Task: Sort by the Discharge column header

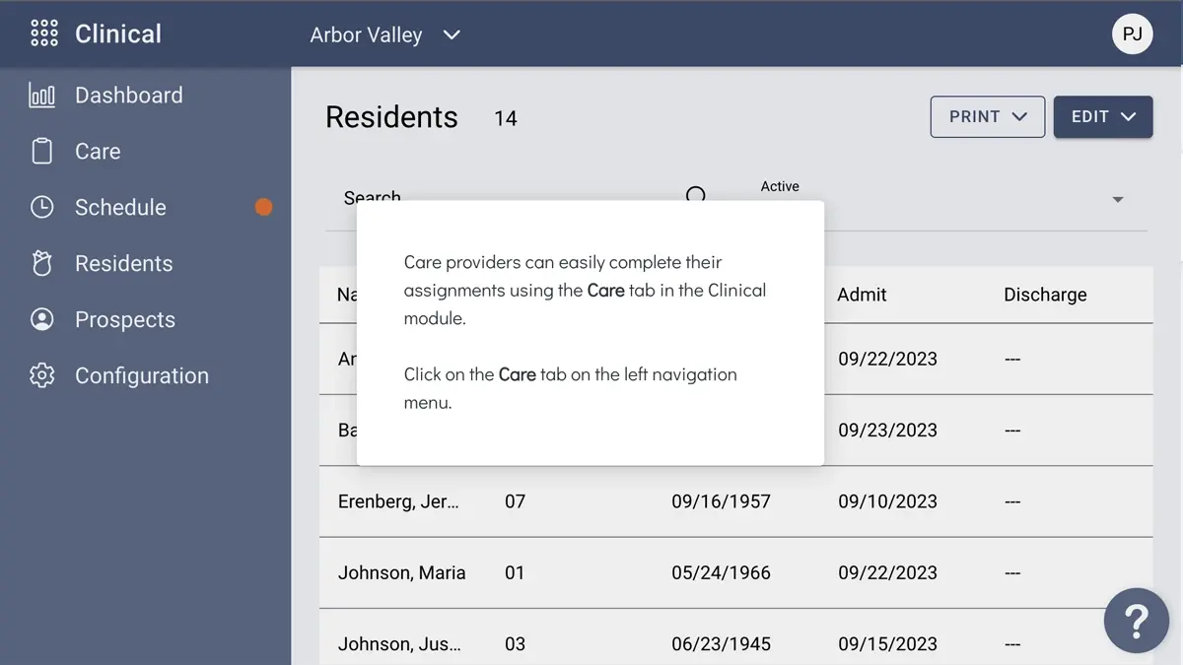Action: tap(1045, 295)
